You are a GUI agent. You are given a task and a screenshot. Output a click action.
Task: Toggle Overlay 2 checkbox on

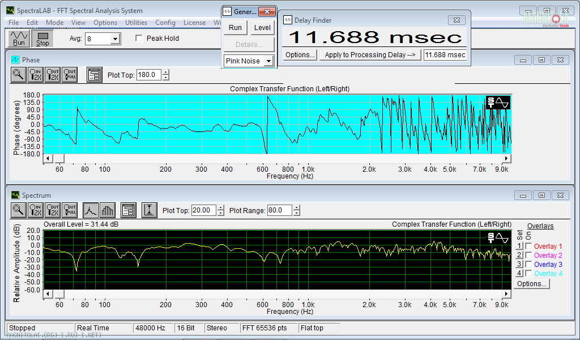tap(528, 255)
